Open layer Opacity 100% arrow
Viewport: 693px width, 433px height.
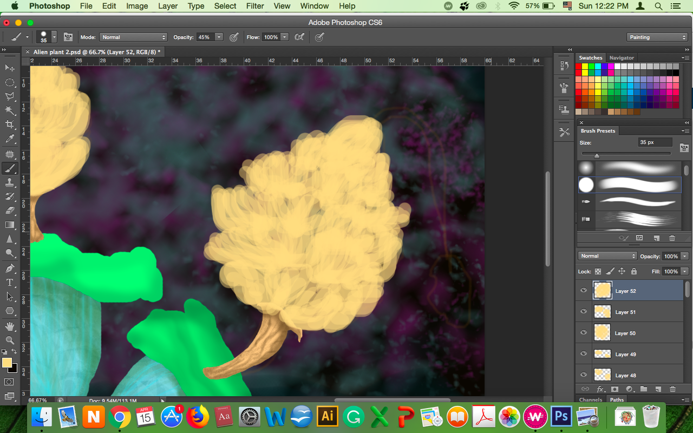coord(685,256)
